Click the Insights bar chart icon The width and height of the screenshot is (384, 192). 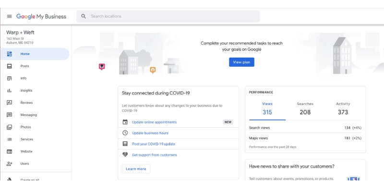(9, 91)
